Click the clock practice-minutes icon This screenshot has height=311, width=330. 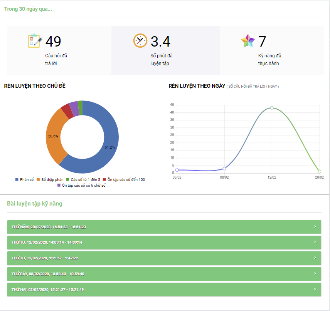click(140, 41)
